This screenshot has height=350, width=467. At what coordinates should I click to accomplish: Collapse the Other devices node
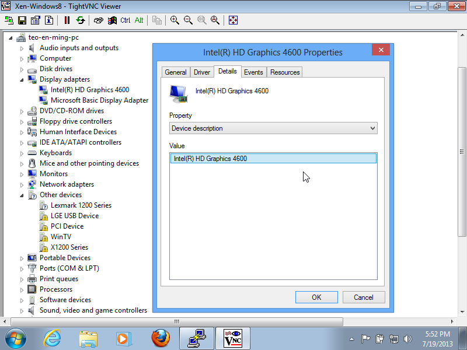(22, 195)
